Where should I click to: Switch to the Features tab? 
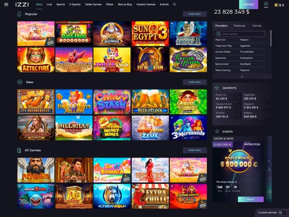click(240, 26)
